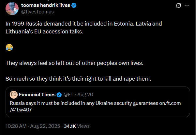Open the Aug 20 quoted tweet date
The height and width of the screenshot is (135, 196).
click(x=85, y=95)
